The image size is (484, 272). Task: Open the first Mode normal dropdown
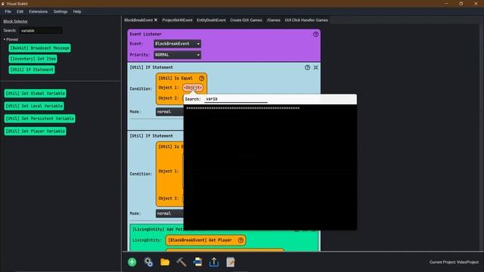pos(169,112)
